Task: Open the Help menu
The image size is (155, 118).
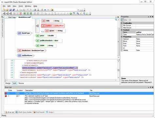Action: tap(35, 6)
